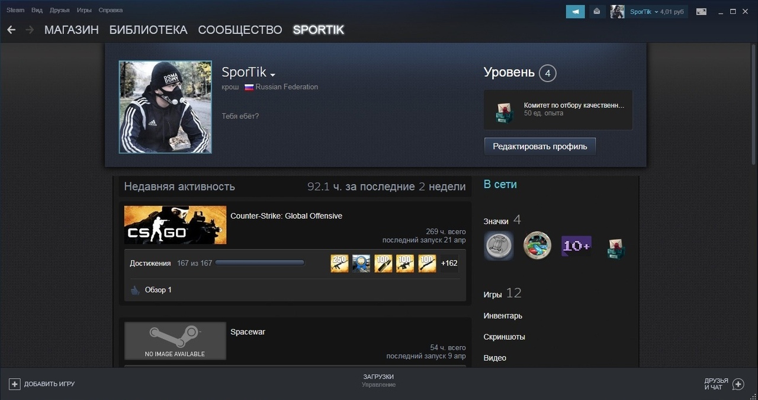The width and height of the screenshot is (758, 400).
Task: Click the 269 ч. всего playtime text
Action: 446,232
